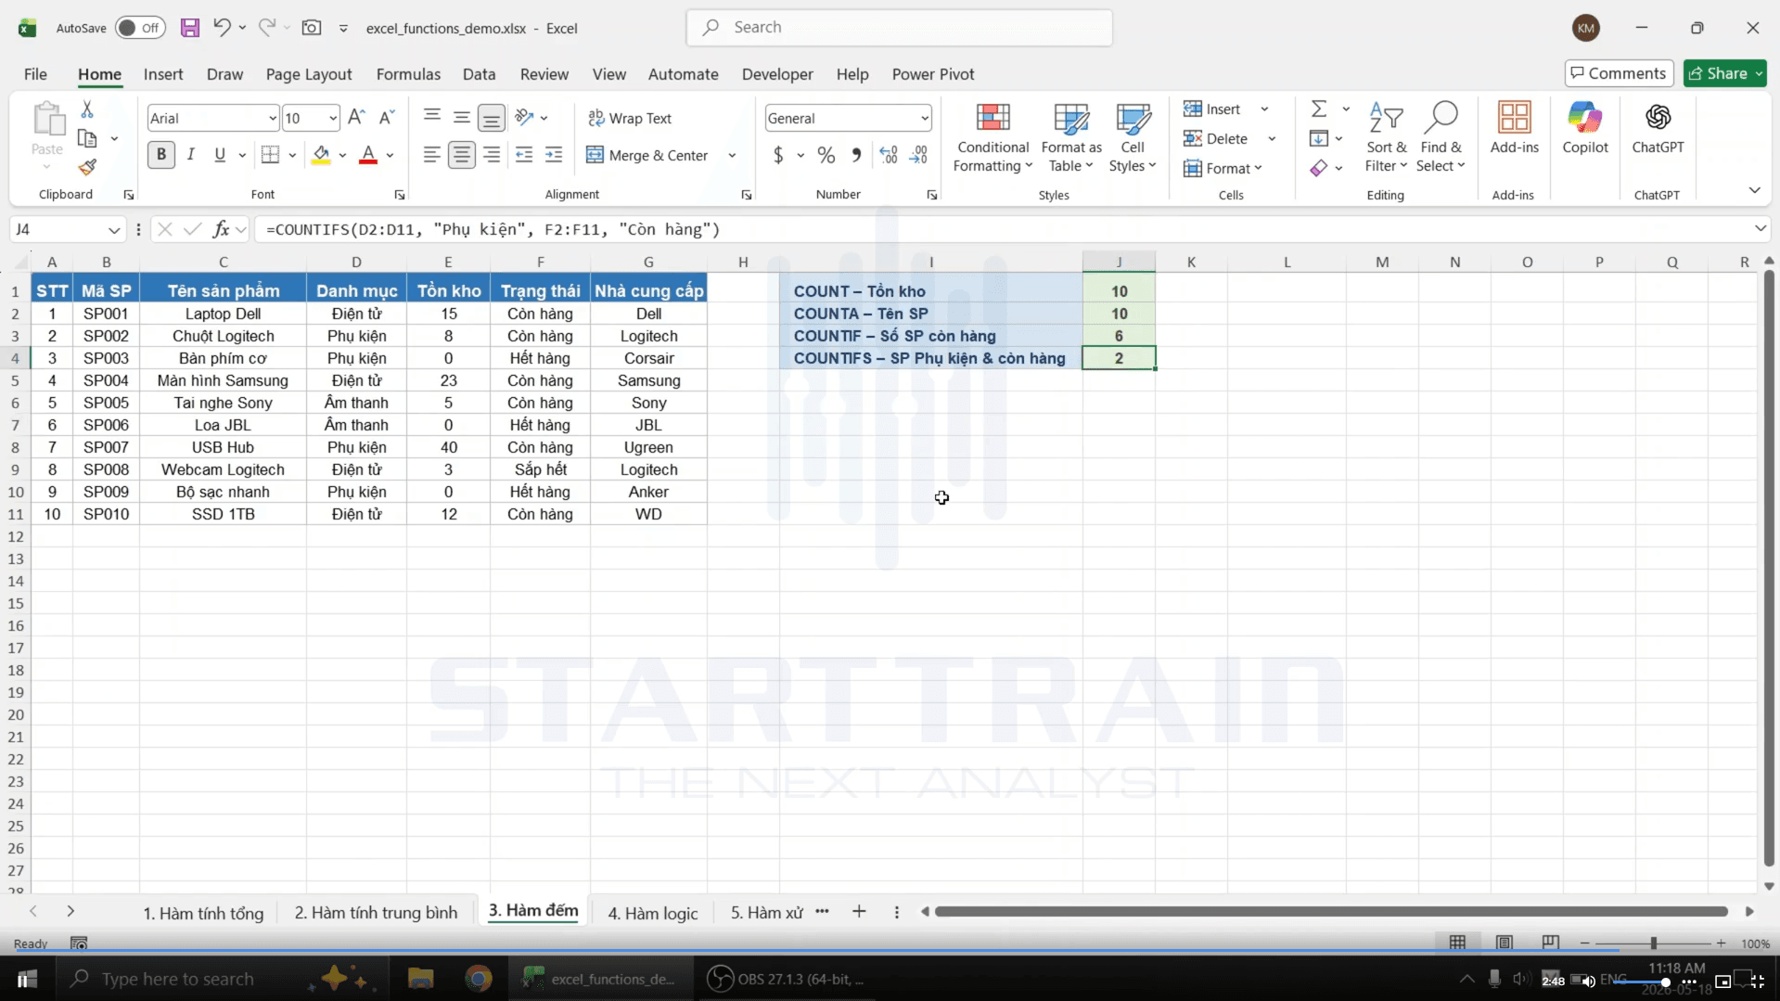Toggle the AutoSave switch
Image resolution: width=1780 pixels, height=1001 pixels.
(x=140, y=28)
